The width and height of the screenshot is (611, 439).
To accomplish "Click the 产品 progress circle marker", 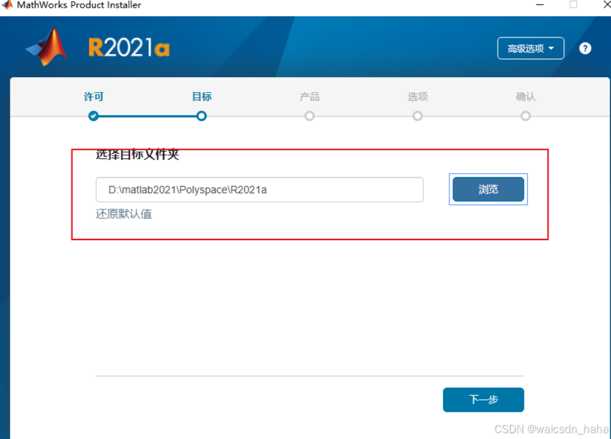I will click(310, 116).
